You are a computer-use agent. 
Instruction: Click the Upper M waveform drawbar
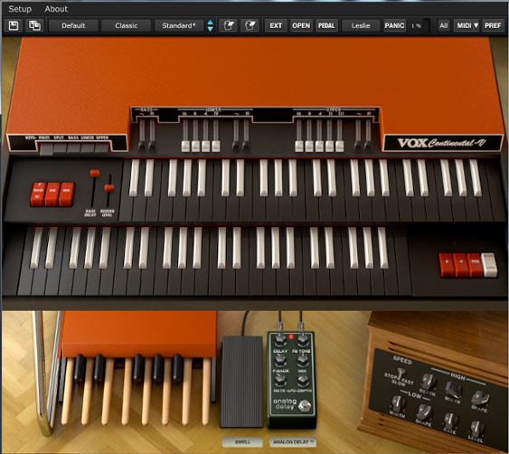(368, 146)
